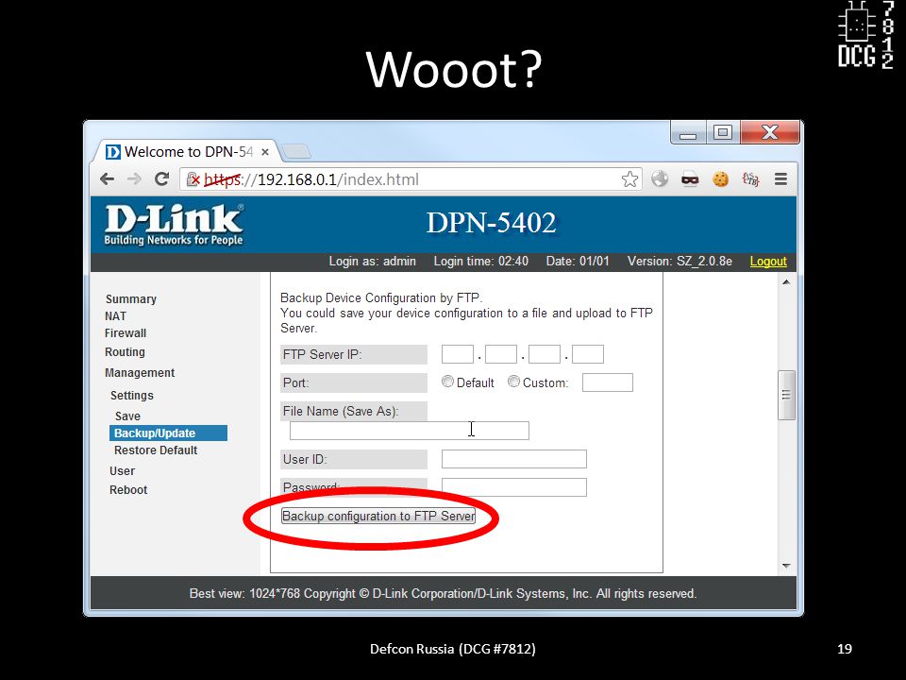Viewport: 906px width, 680px height.
Task: Click the Logout link
Action: (x=768, y=262)
